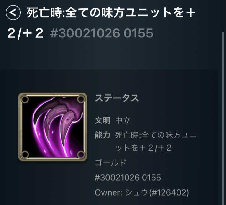The width and height of the screenshot is (226, 205).
Task: Click the 文明 field label
Action: point(102,120)
